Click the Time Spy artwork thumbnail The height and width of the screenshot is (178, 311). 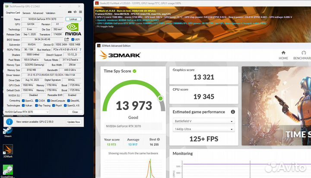click(276, 106)
